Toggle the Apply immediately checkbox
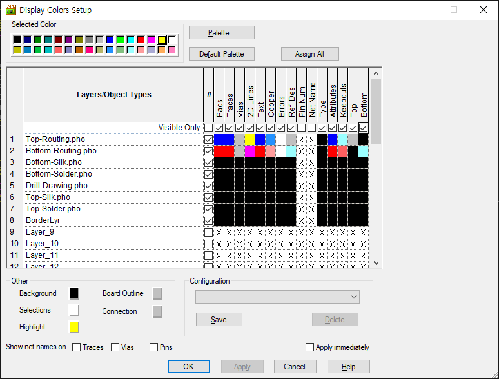The height and width of the screenshot is (379, 499). tap(310, 347)
